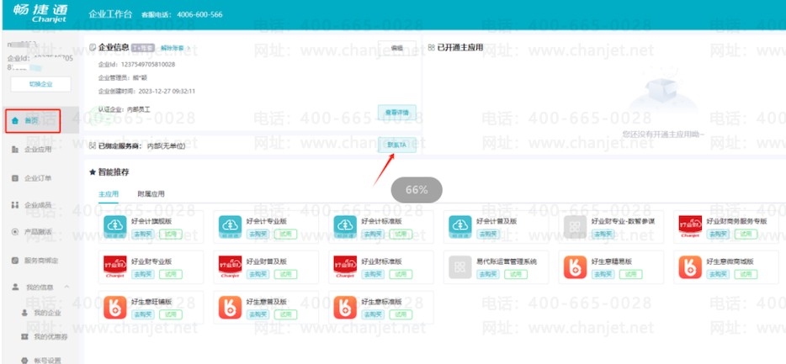The image size is (786, 364).
Task: Click 去购买 for 好生意标准版
Action: click(x=373, y=314)
